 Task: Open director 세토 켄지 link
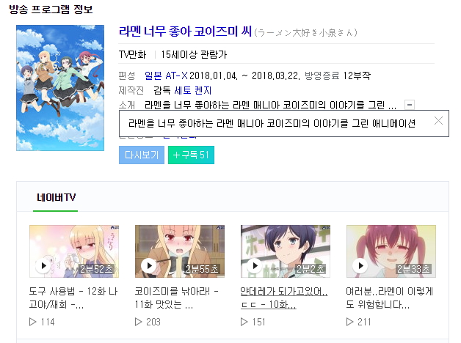[x=193, y=90]
